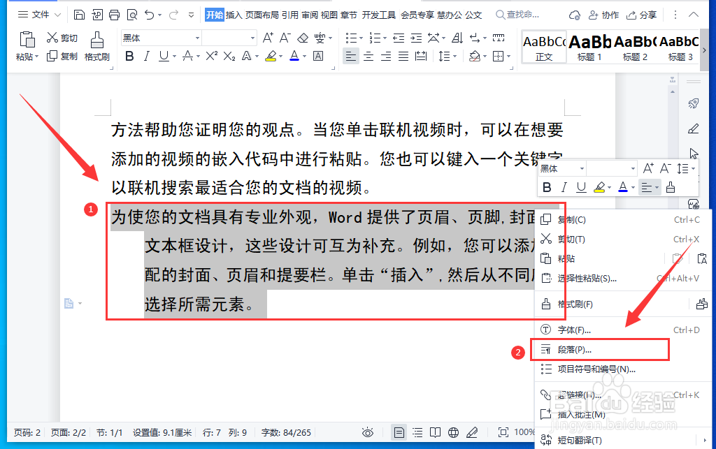Open the font size dropdown in ribbon
716x449 pixels.
click(x=252, y=38)
